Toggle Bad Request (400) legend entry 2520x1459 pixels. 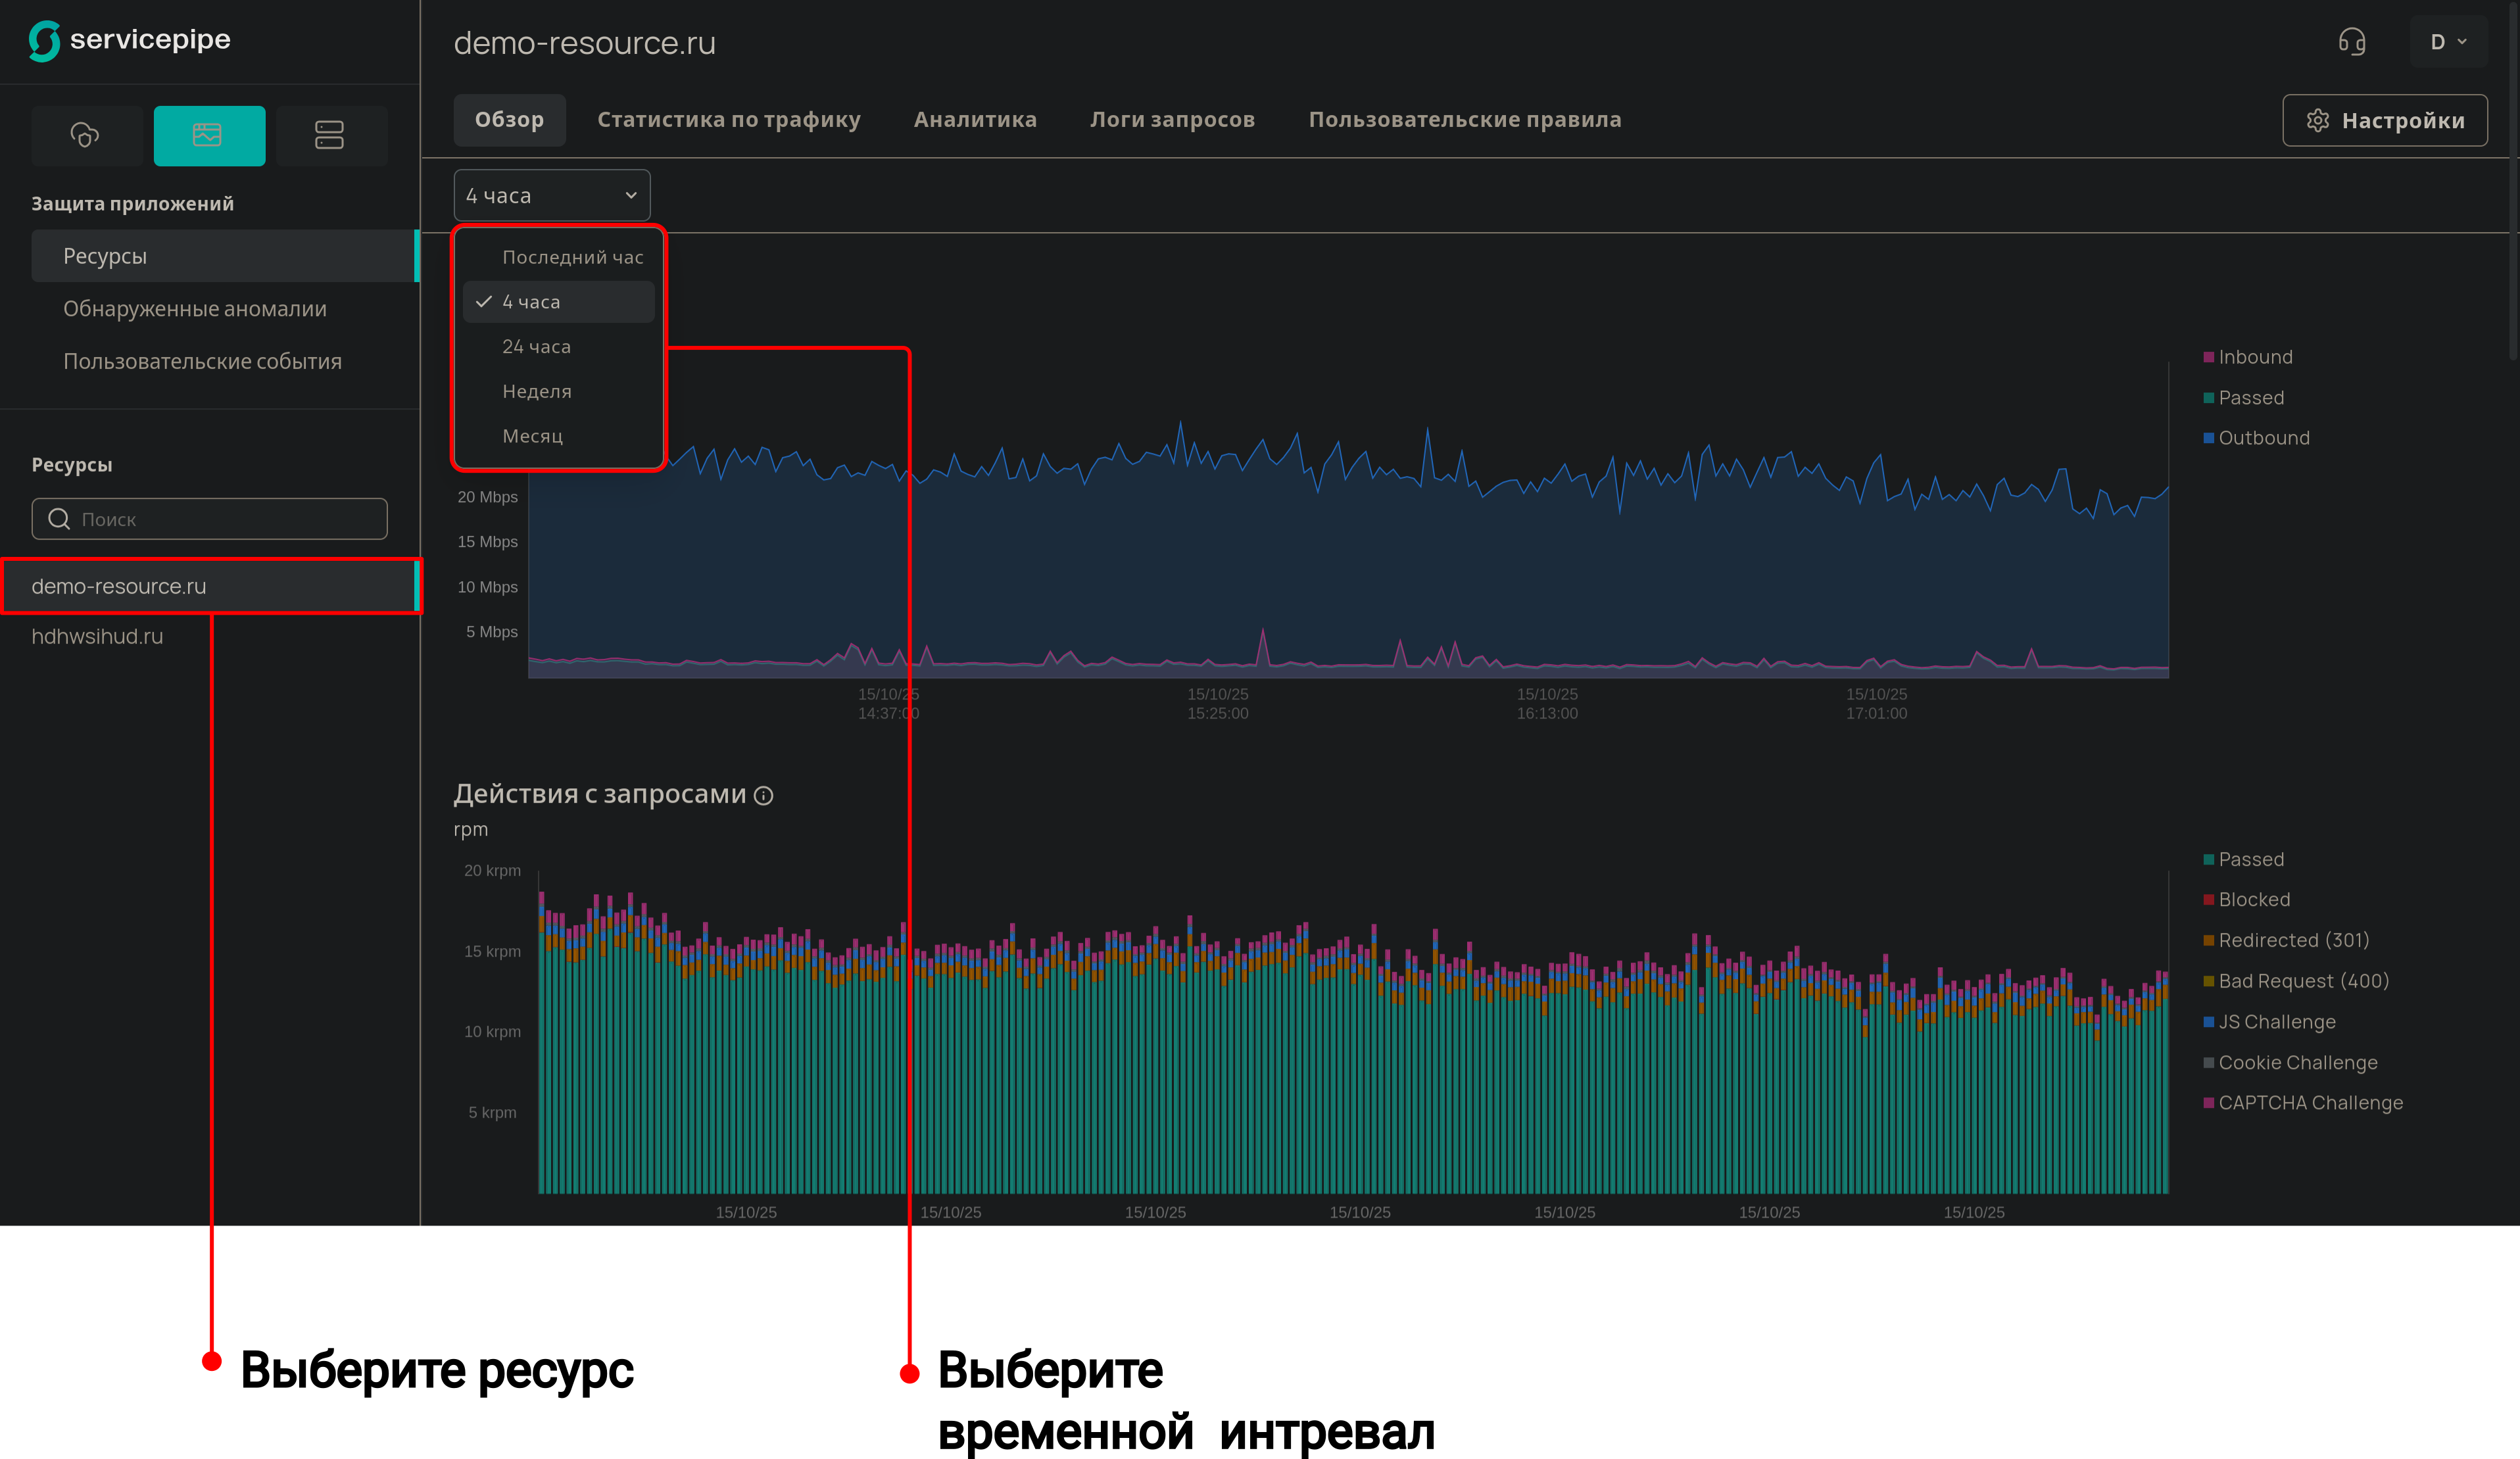coord(2297,981)
